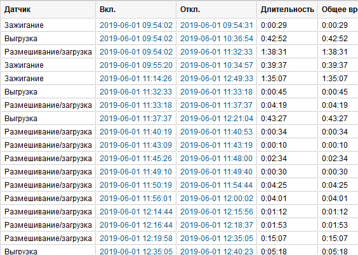Select duration cell showing 1:38:31
Viewport: 358px width, 255px height.
click(x=288, y=52)
